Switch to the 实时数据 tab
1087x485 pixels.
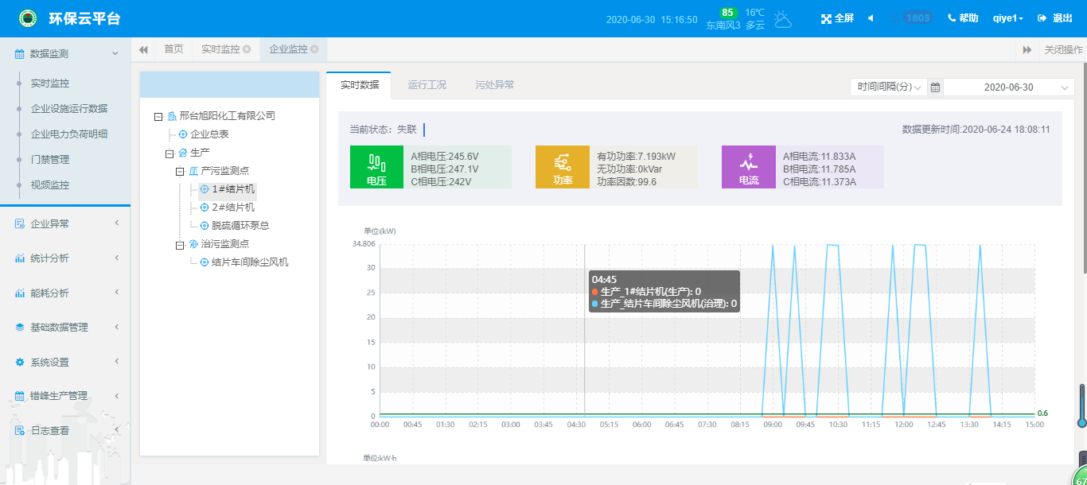[x=359, y=84]
